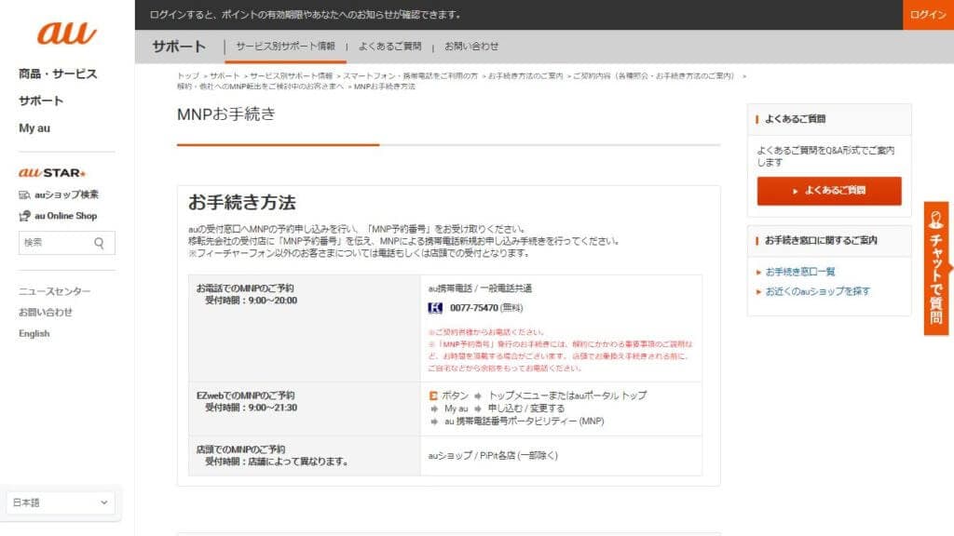Click the auショップ / PiPit各店 text
This screenshot has width=954, height=536.
point(493,456)
